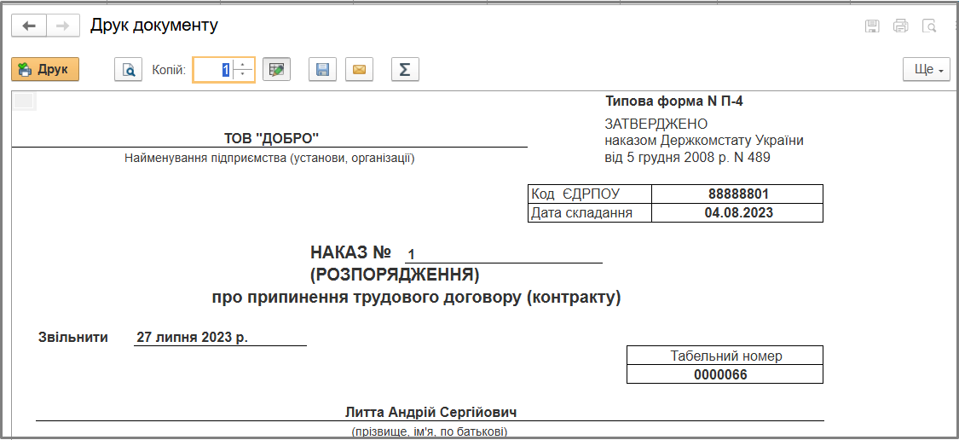This screenshot has width=959, height=440.
Task: Select employee name Литта Андрій Сергійович
Action: pyautogui.click(x=431, y=412)
